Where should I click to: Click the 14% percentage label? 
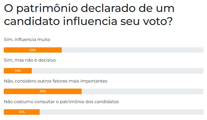[18, 71]
